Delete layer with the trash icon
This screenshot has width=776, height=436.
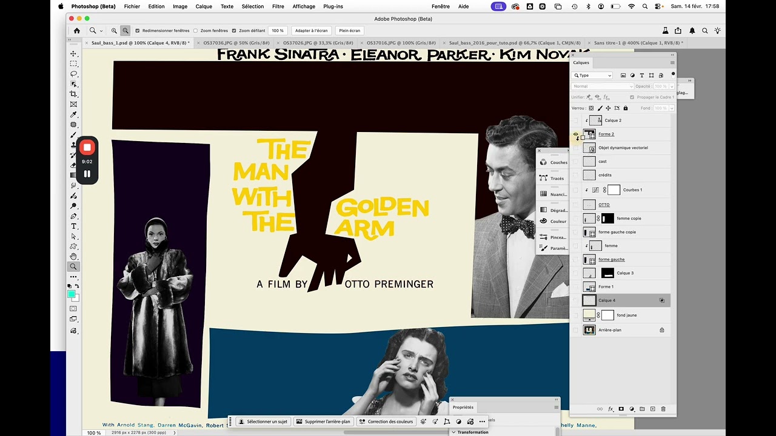[663, 409]
